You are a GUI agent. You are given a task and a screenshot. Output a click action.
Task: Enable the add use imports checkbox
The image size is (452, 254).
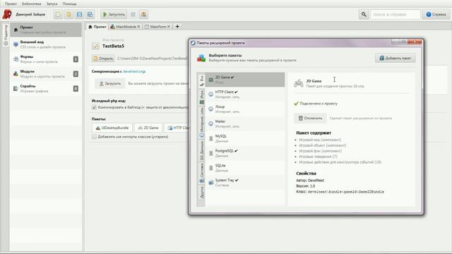point(94,136)
